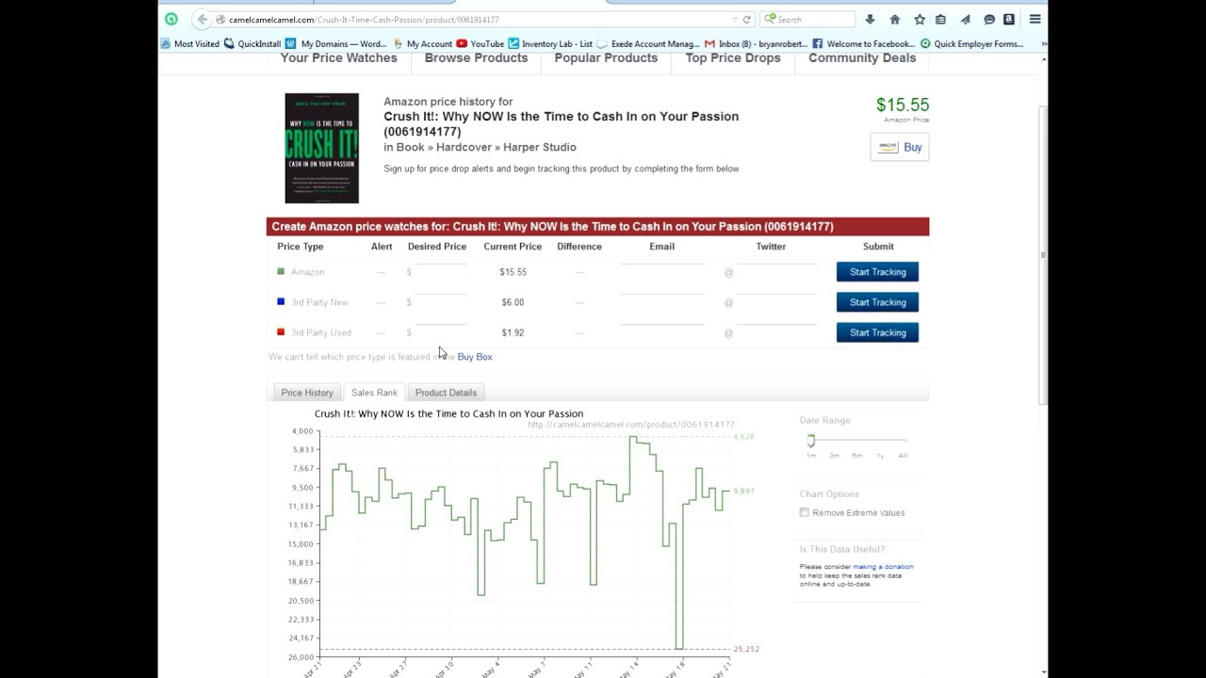Open the chat bubble toolbar icon

pyautogui.click(x=989, y=19)
